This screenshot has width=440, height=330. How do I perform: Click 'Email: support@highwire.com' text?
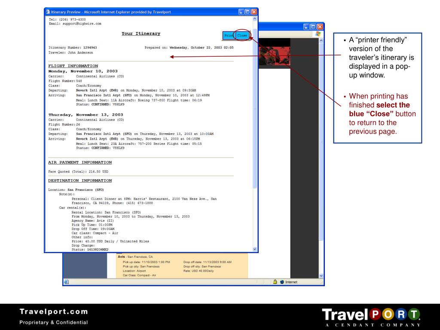75,24
